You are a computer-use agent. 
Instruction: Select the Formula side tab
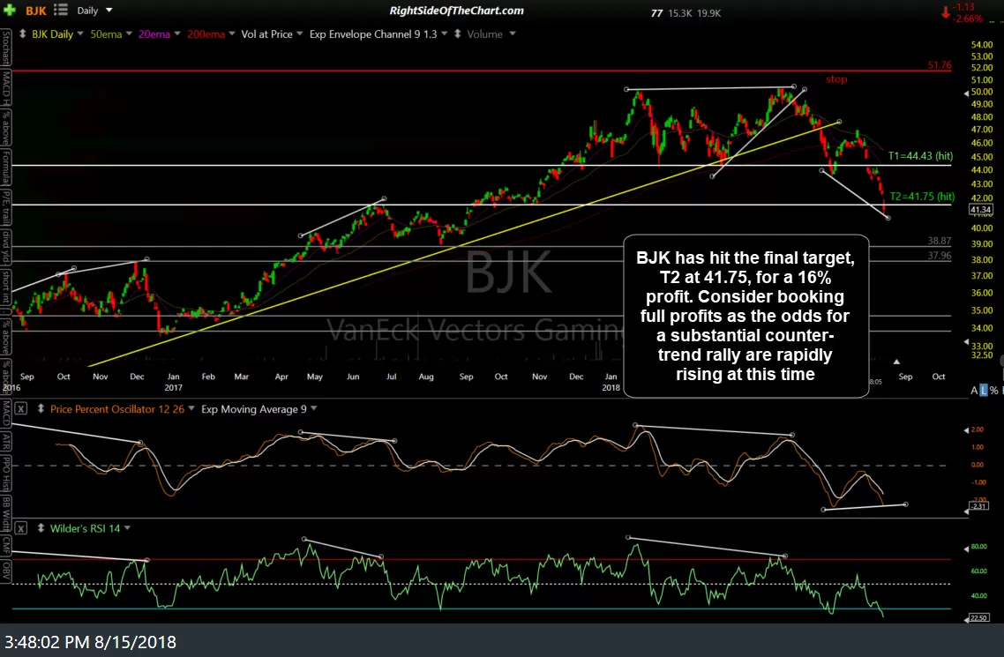[x=6, y=168]
